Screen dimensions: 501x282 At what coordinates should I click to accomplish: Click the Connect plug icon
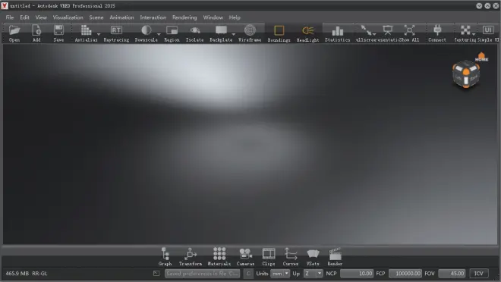point(437,33)
